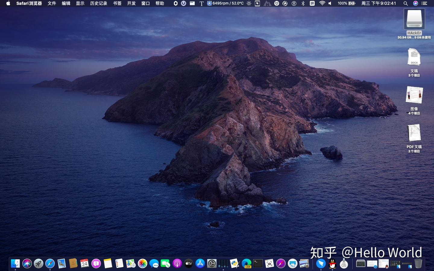The image size is (434, 271).
Task: Launch Microsoft Edge Canary from the Dock
Action: [247, 264]
